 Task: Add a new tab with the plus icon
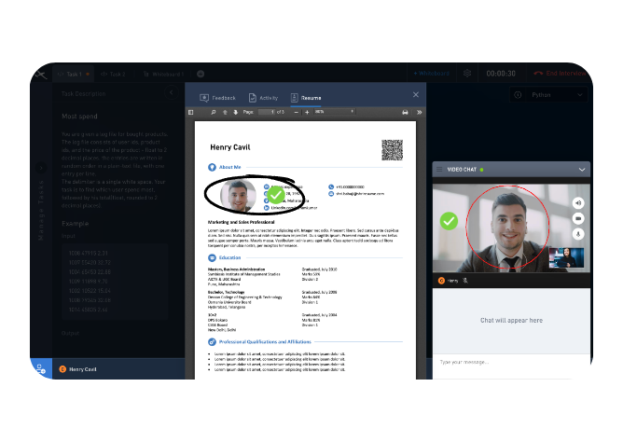tap(201, 74)
